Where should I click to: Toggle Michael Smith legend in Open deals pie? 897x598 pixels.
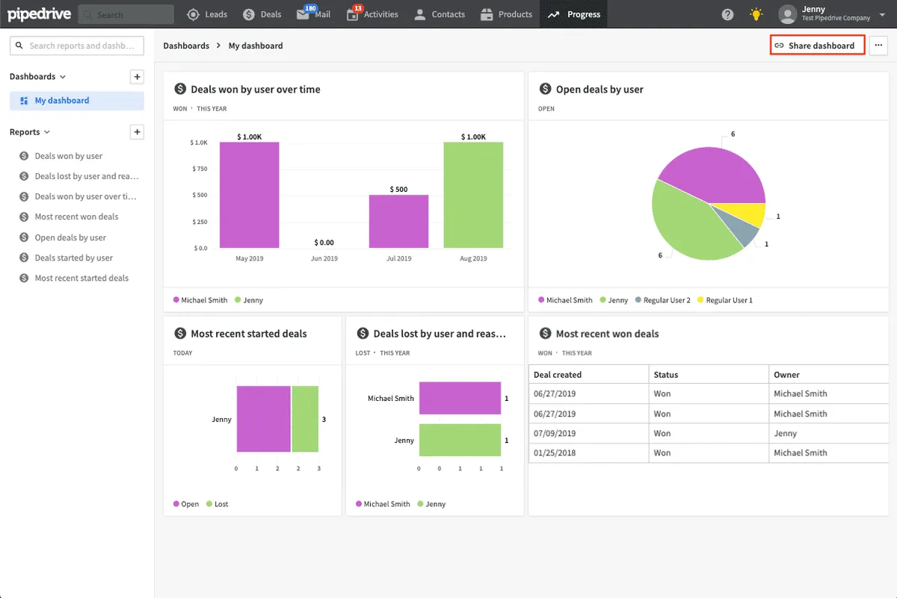point(564,300)
